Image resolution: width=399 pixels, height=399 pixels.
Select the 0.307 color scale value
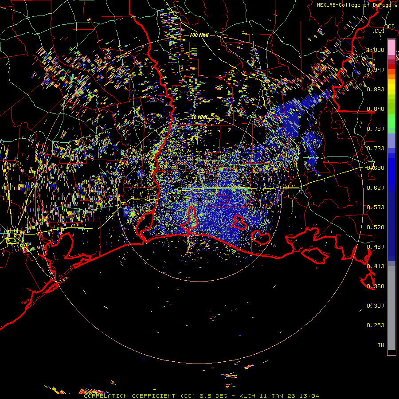[x=376, y=306]
